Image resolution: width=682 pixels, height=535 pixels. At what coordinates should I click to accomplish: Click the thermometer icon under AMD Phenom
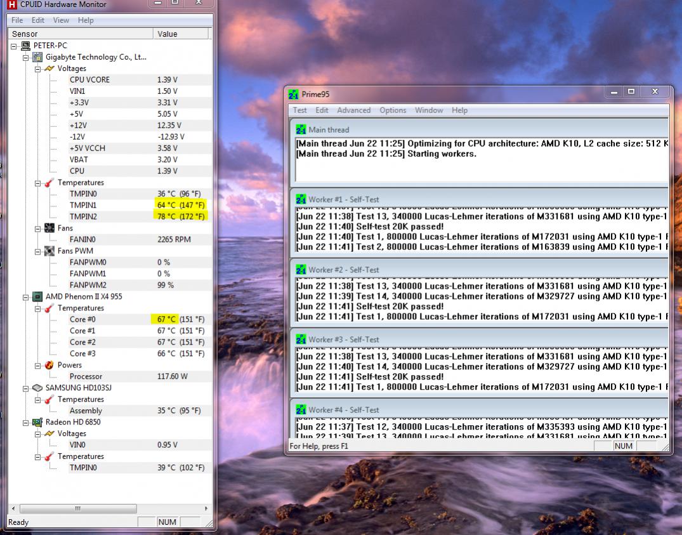click(49, 308)
